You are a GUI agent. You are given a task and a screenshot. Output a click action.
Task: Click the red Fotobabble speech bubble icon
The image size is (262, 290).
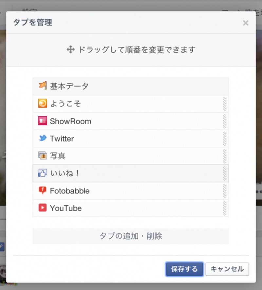(x=43, y=191)
